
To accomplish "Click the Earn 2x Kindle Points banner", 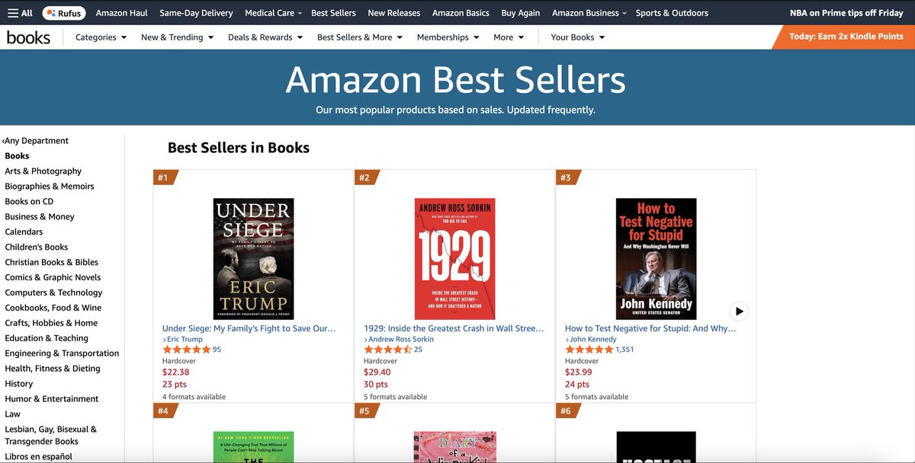I will coord(846,37).
